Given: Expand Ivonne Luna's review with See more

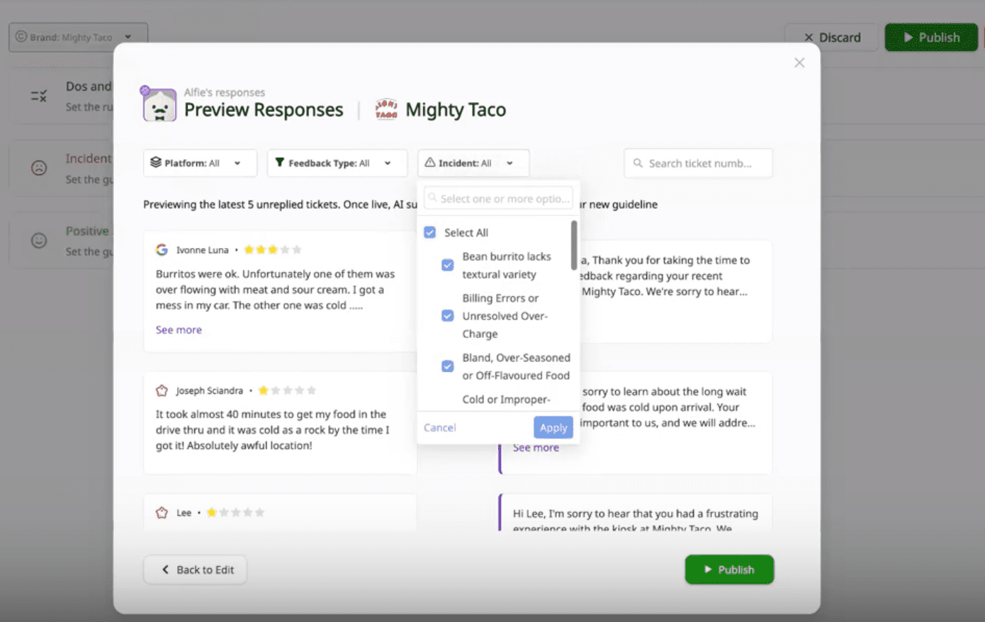Looking at the screenshot, I should point(179,329).
